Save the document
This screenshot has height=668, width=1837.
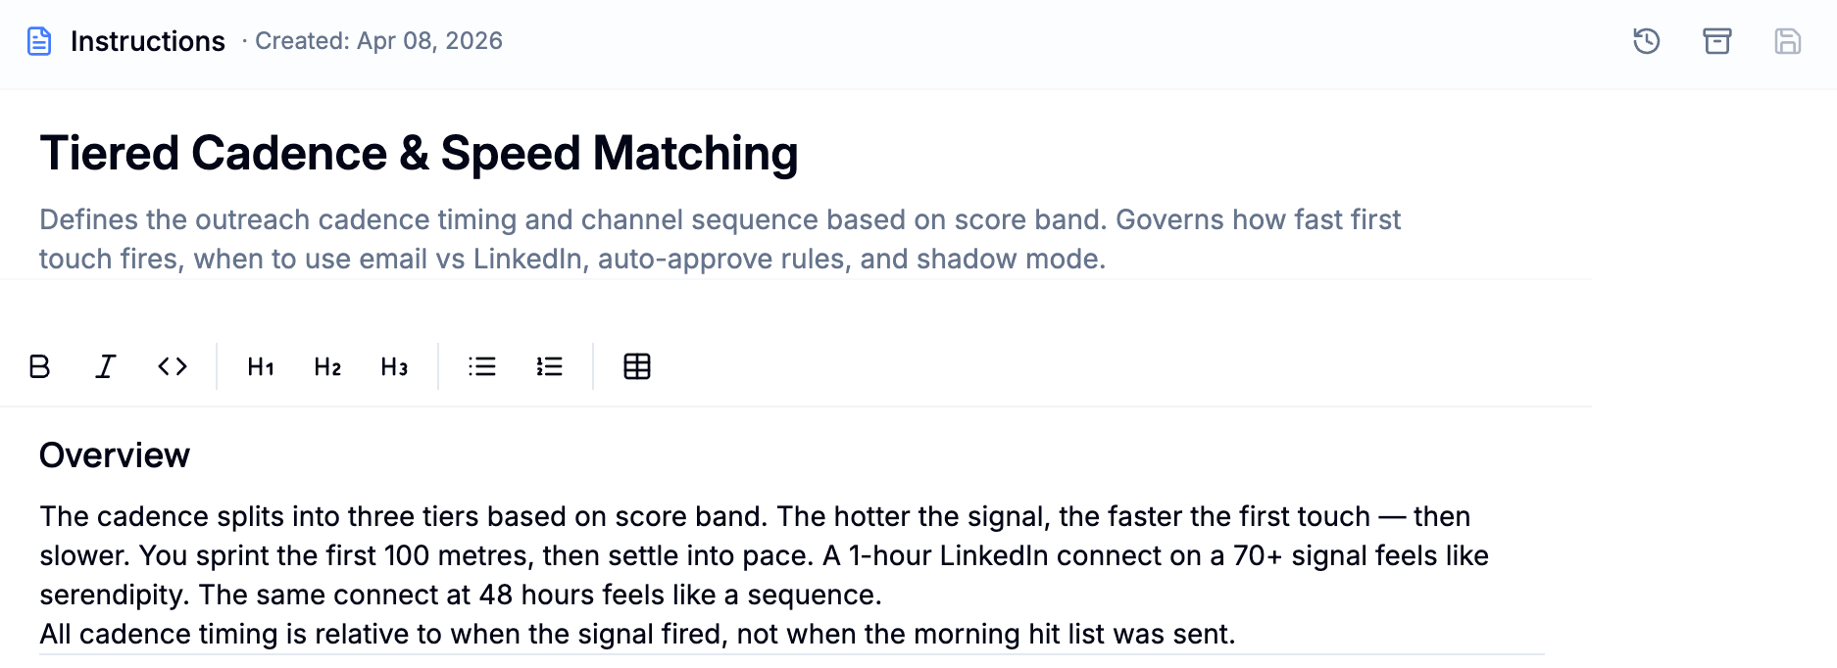[x=1788, y=41]
